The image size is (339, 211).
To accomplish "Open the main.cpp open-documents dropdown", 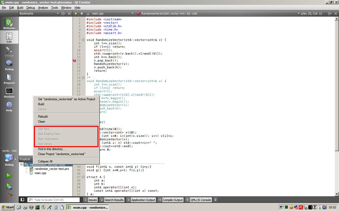I will (x=113, y=13).
